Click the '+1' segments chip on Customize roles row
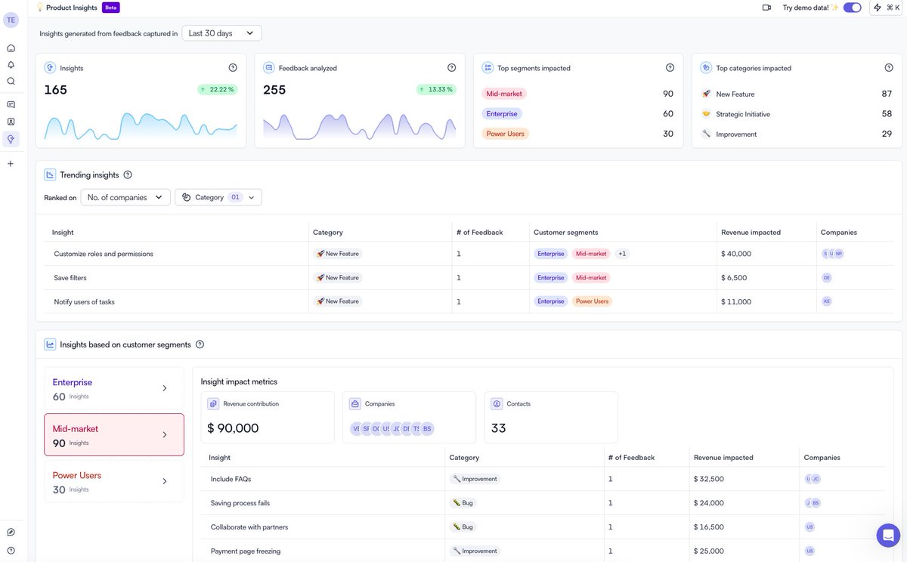The image size is (907, 562). [x=621, y=253]
